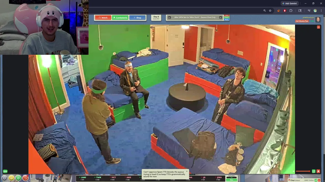Viewport: 325px width, 182px height.
Task: Open the plebkoolaid profile avatar
Action: point(318,19)
